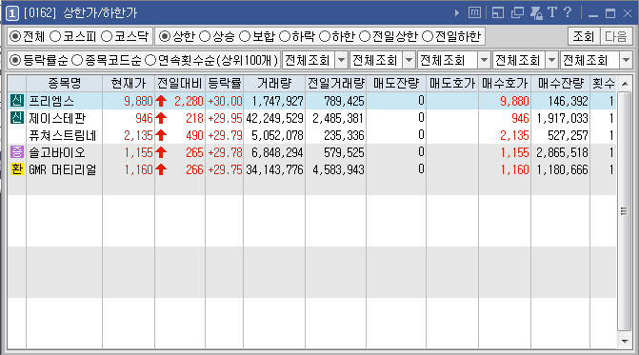
Task: Click the 매도잔량 column header
Action: coord(396,84)
